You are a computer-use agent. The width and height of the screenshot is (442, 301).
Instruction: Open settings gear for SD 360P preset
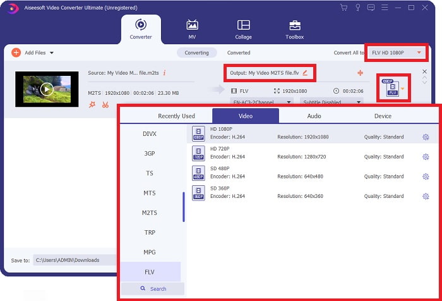[426, 196]
